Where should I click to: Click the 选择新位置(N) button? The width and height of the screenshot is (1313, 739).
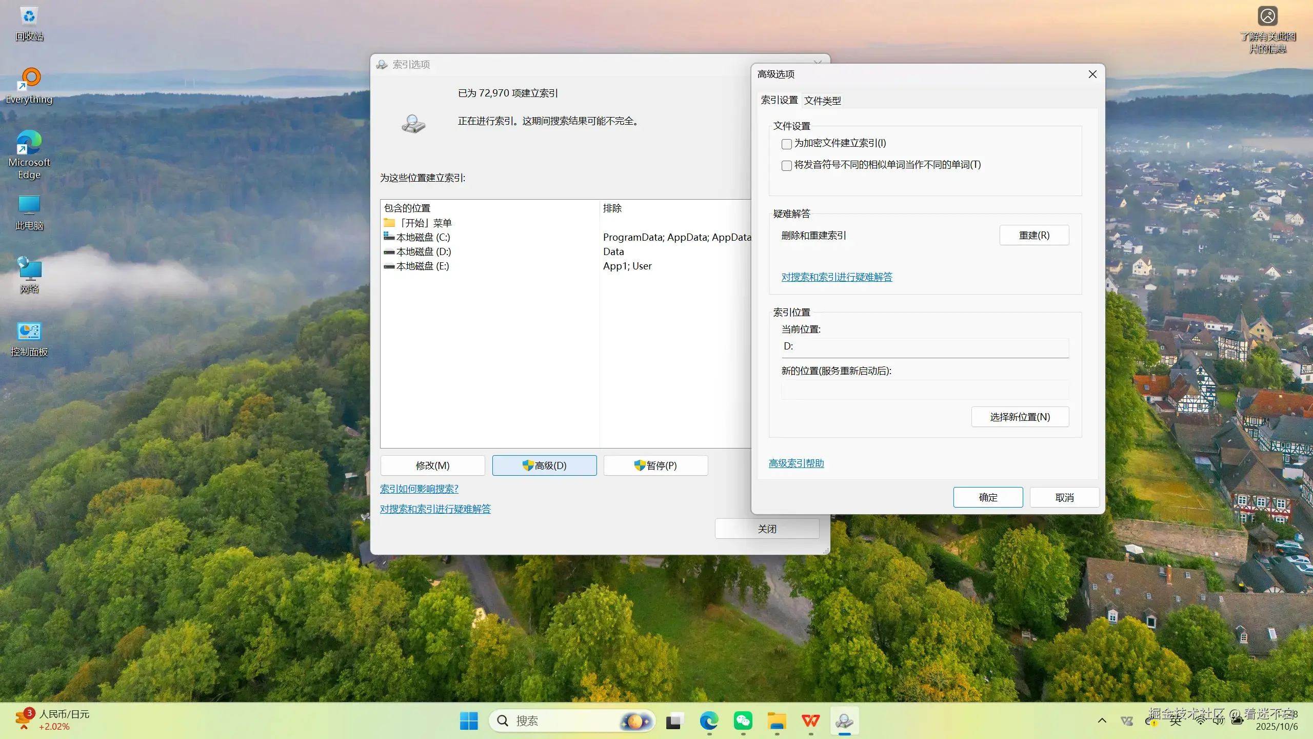pyautogui.click(x=1020, y=417)
